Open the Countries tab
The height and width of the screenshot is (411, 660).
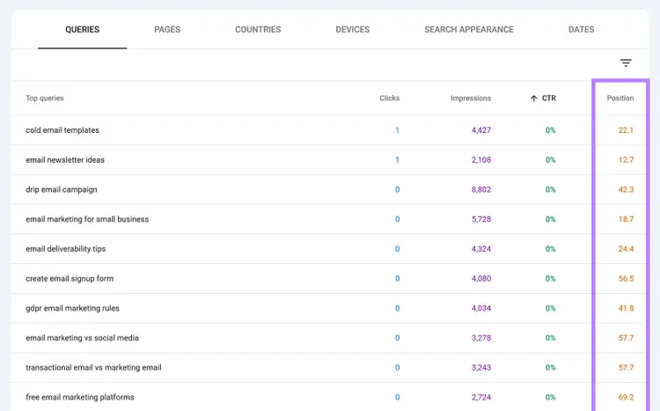[x=258, y=29]
